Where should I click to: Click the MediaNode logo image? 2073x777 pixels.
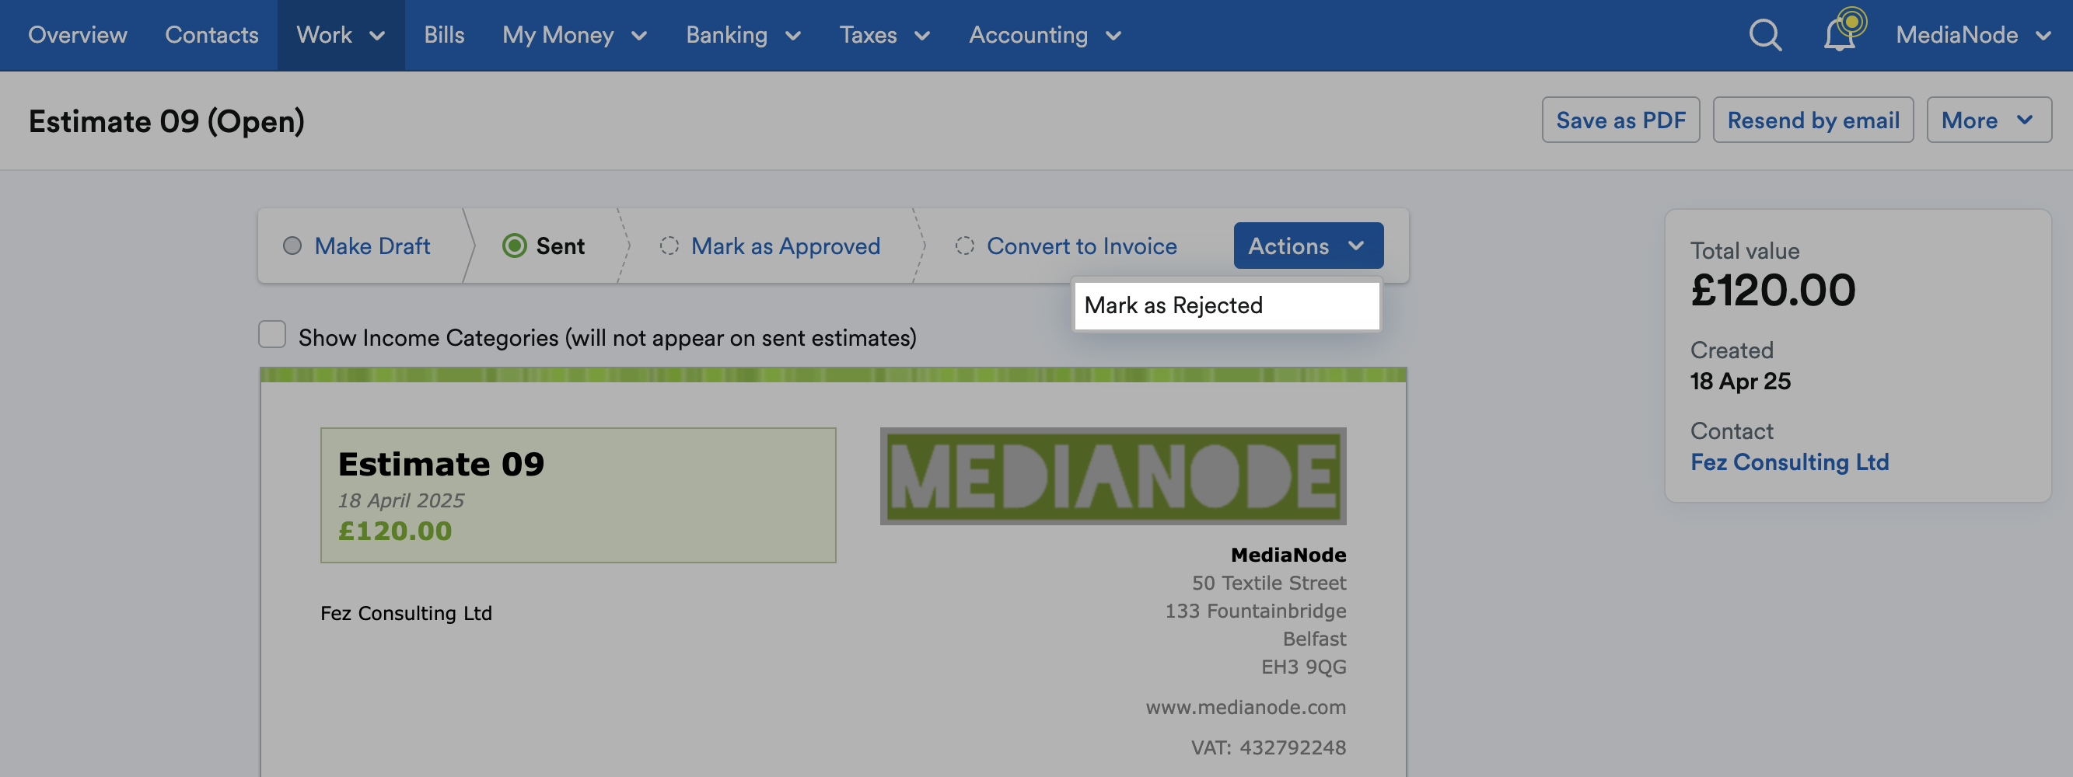(1113, 476)
